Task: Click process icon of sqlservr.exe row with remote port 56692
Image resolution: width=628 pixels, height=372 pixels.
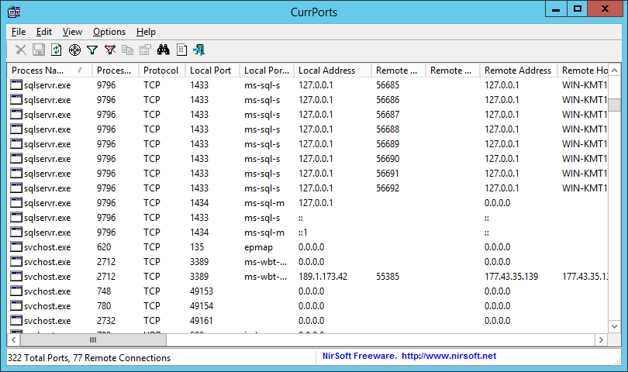Action: click(x=16, y=188)
